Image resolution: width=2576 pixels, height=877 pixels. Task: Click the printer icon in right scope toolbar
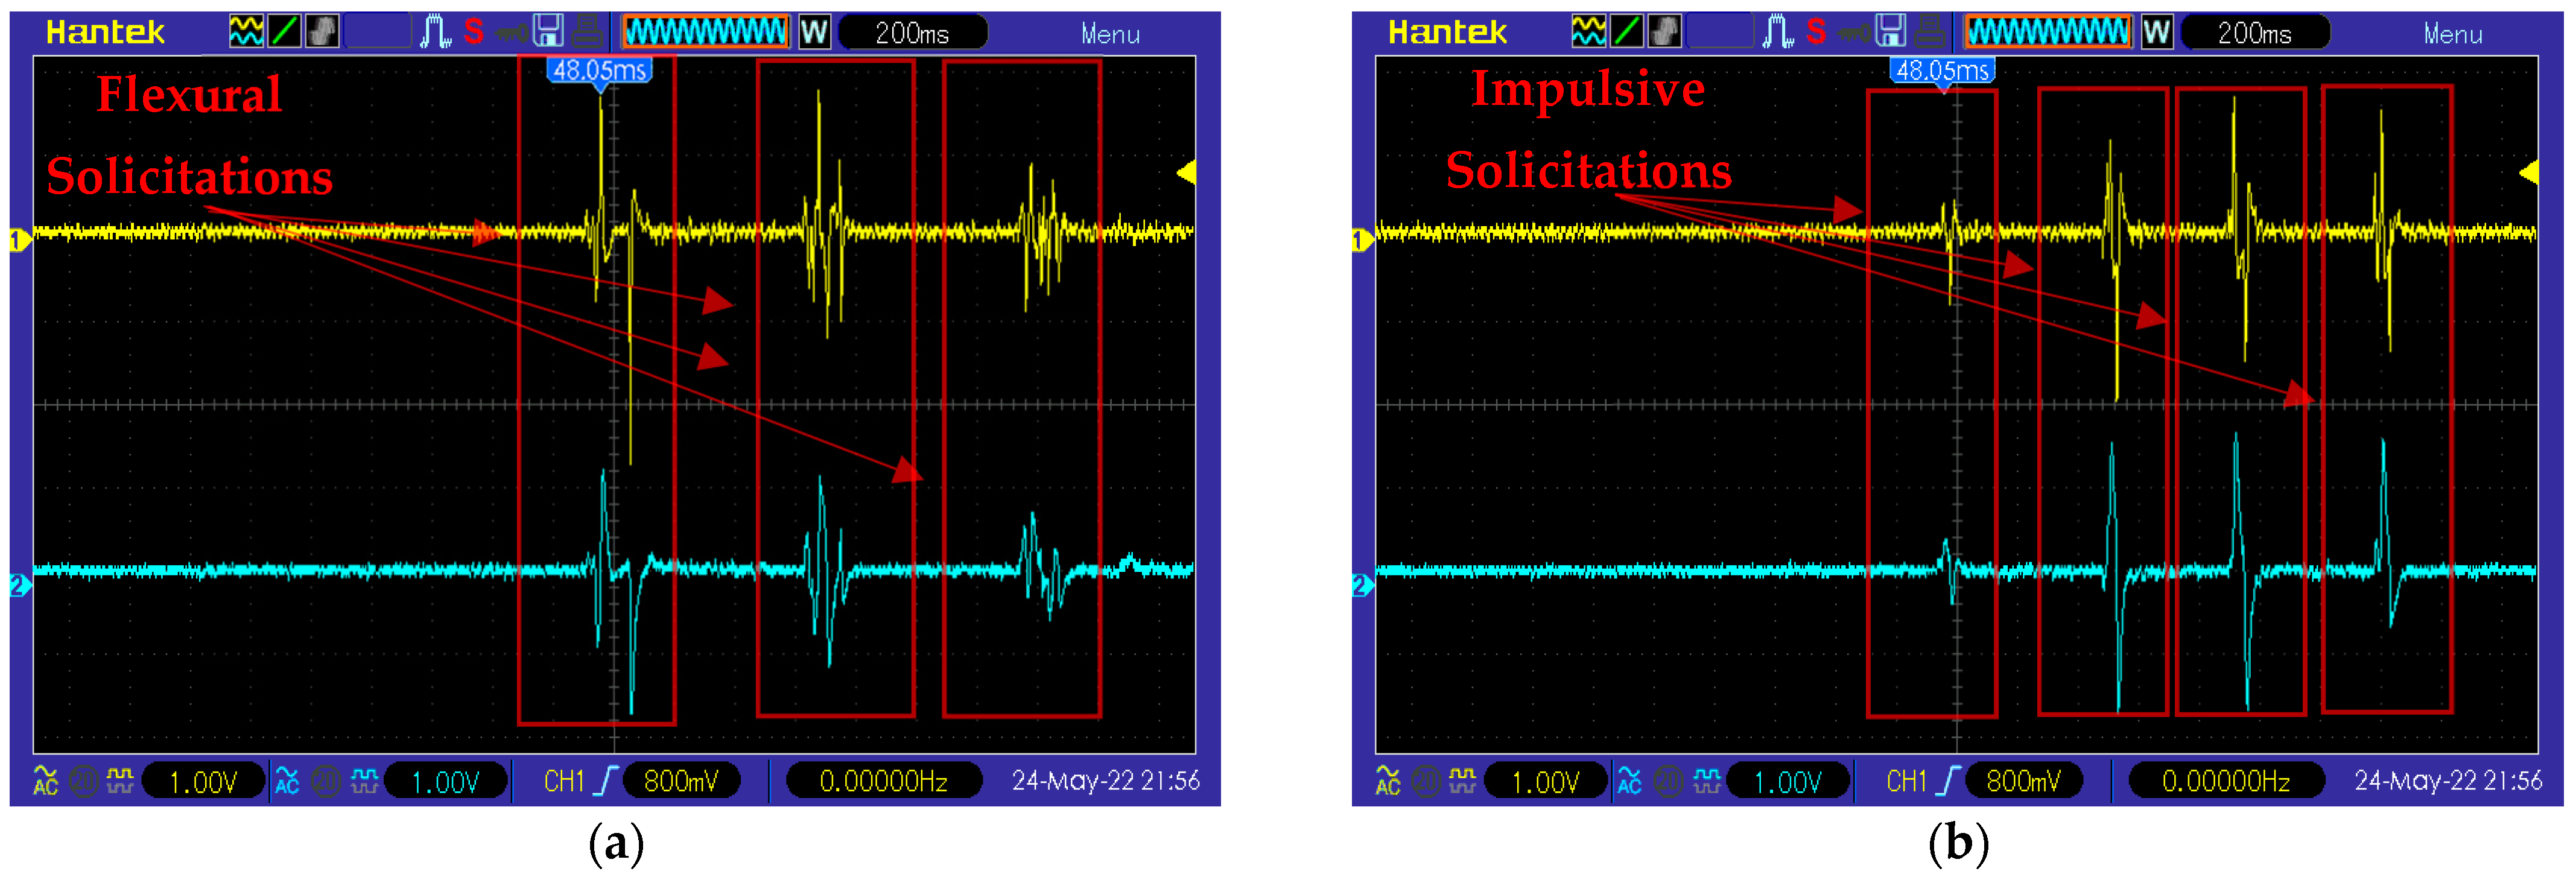pos(1930,32)
